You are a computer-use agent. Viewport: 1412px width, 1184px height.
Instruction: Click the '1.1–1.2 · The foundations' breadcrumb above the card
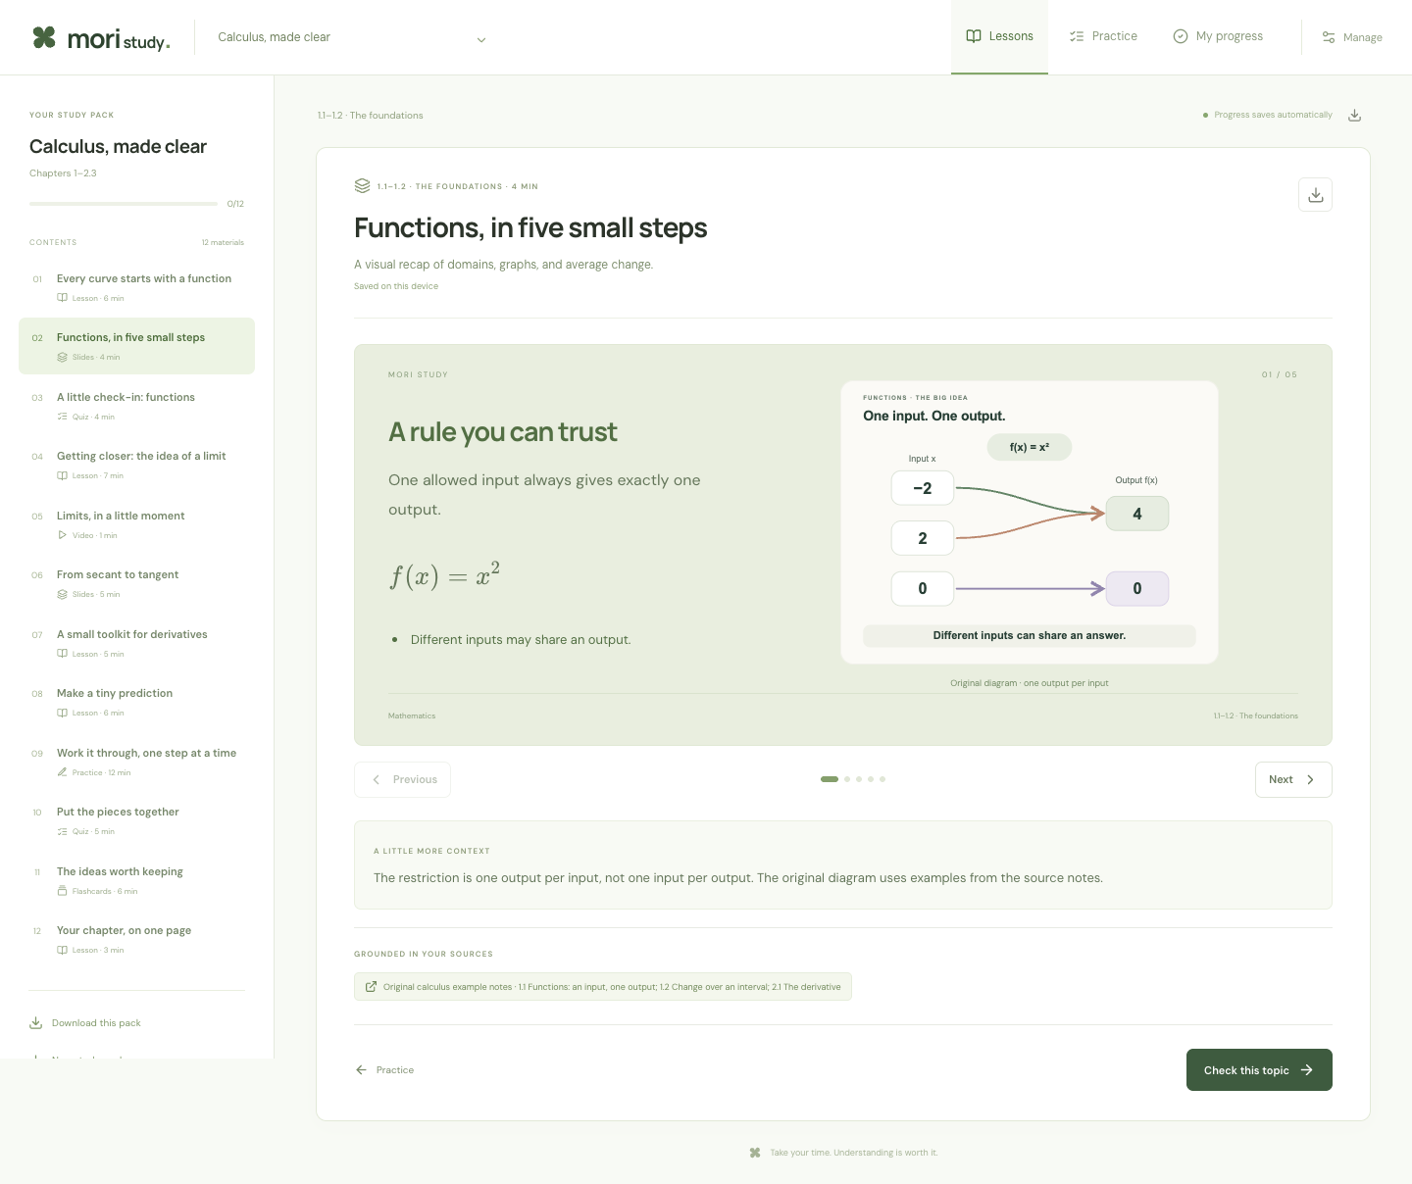[x=371, y=116]
